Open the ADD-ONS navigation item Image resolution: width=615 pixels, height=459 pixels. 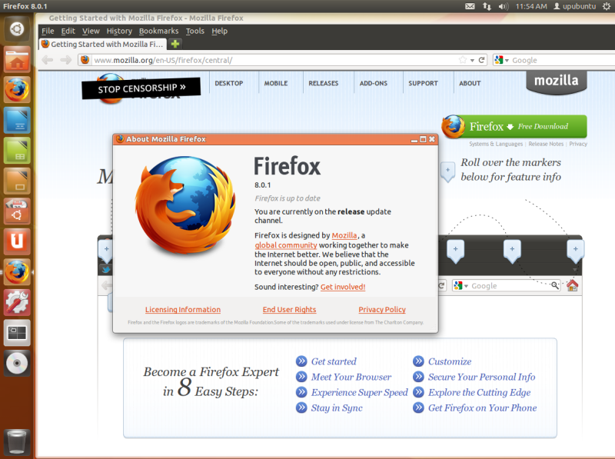[x=374, y=83]
